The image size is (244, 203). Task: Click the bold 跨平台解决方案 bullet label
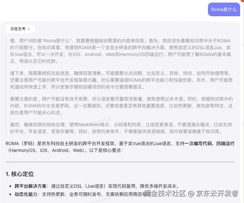[x=31, y=186]
